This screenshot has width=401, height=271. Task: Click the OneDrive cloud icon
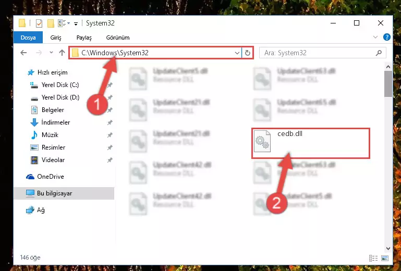[x=30, y=177]
